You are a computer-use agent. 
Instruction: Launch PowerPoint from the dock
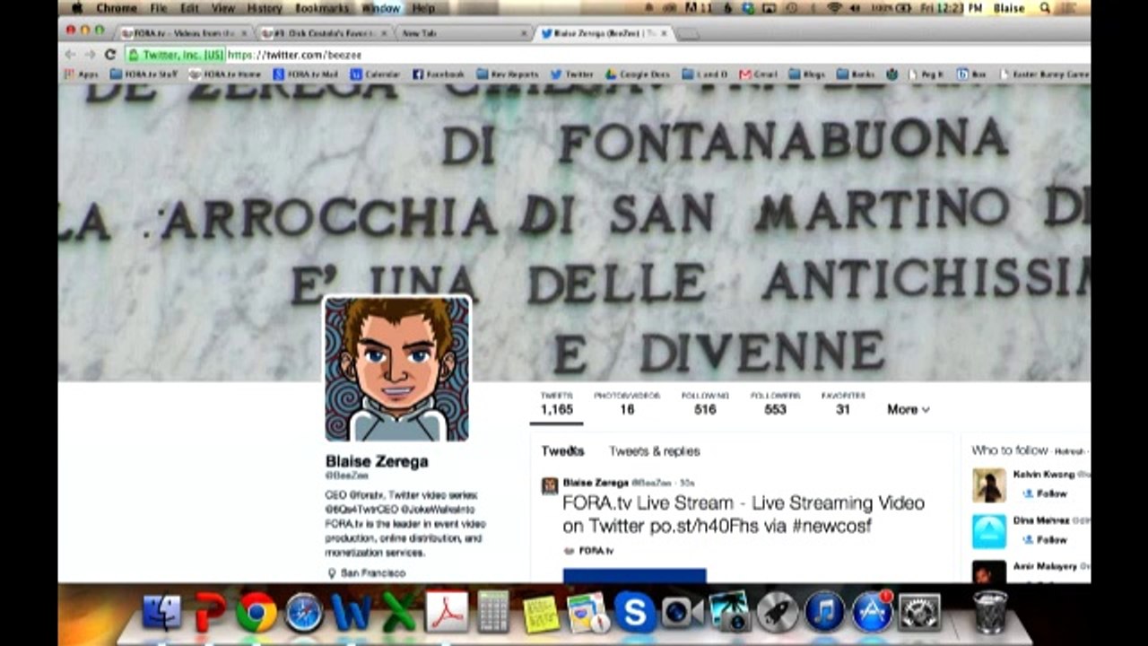tap(209, 613)
